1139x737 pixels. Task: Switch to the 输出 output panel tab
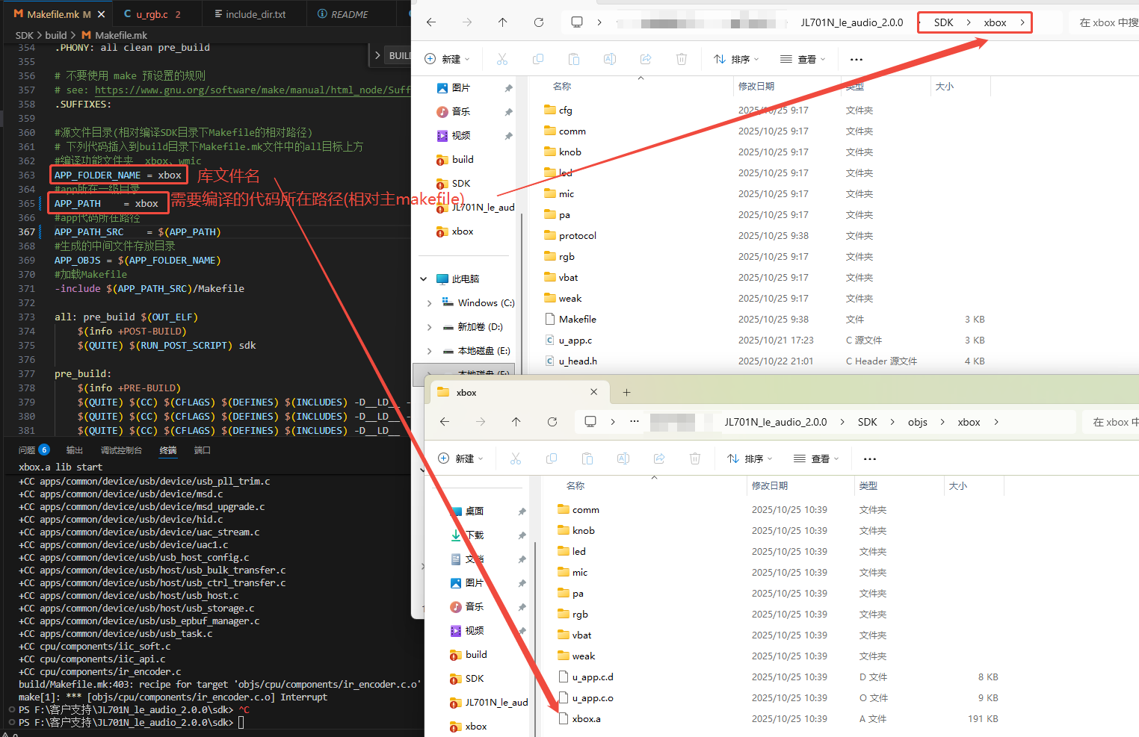(75, 450)
